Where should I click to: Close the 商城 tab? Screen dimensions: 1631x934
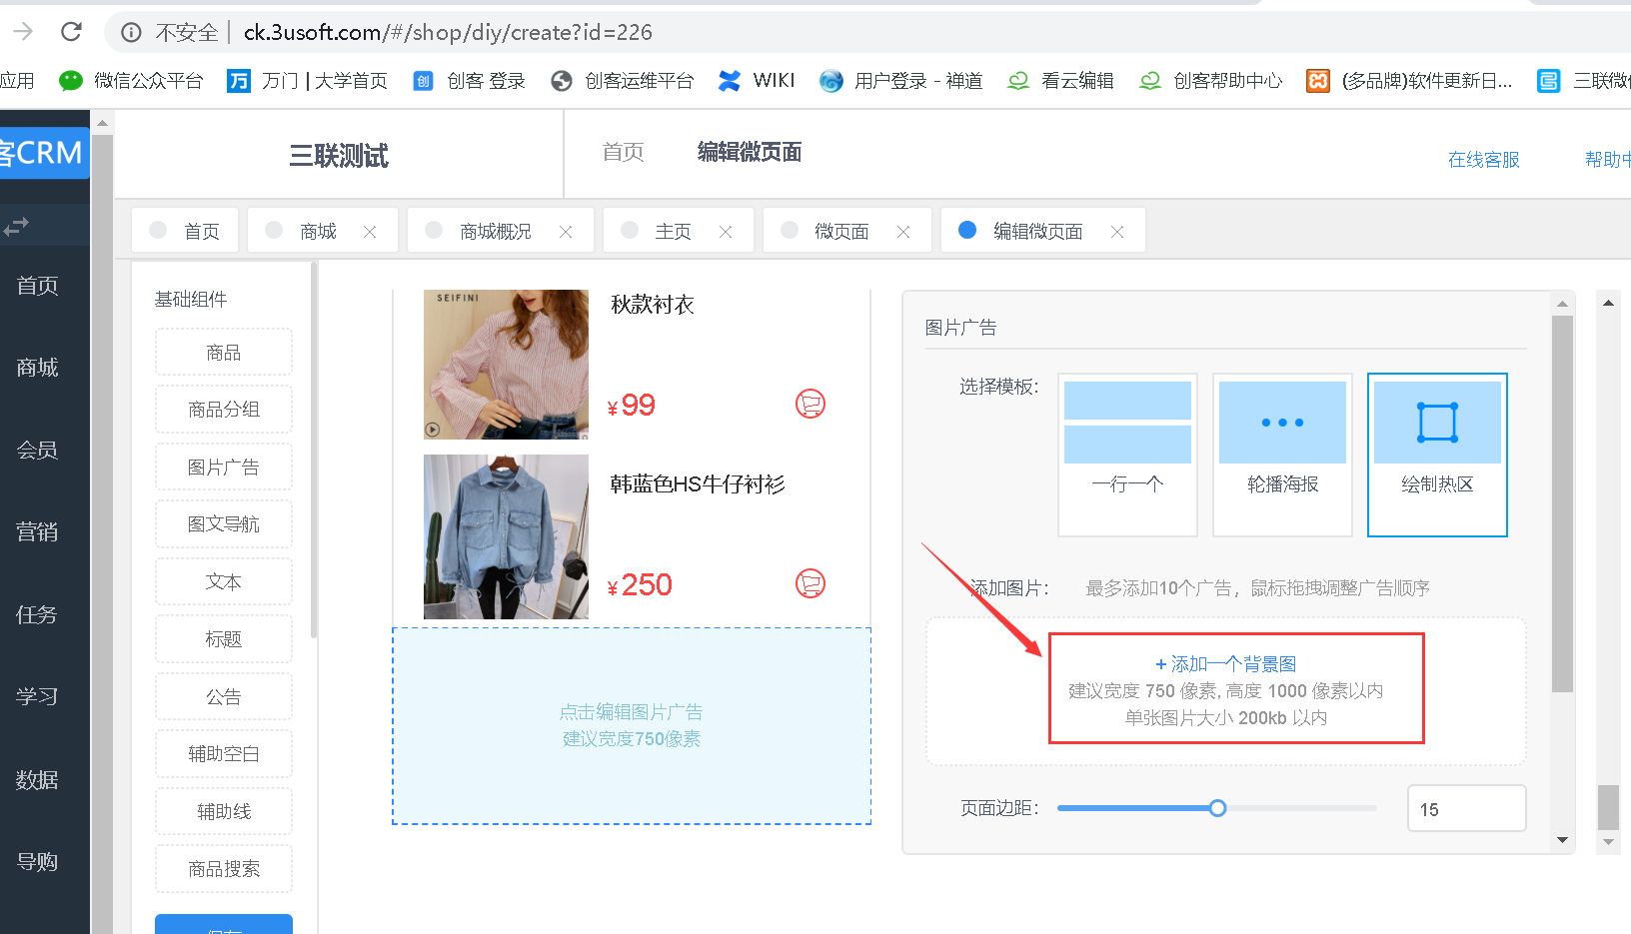370,232
